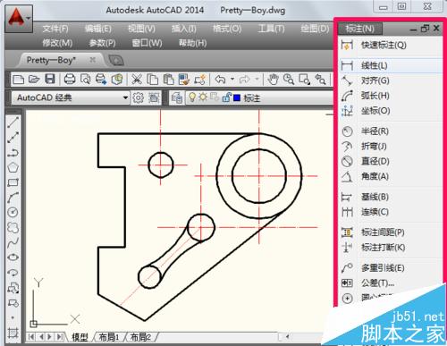Select the Spline draw tool
The height and width of the screenshot is (346, 447).
pyautogui.click(x=13, y=242)
